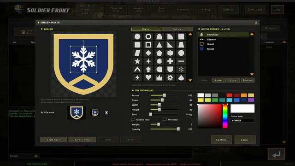Screen dimensions: 295x166
Task: Select the heart shape
Action: 148,77
